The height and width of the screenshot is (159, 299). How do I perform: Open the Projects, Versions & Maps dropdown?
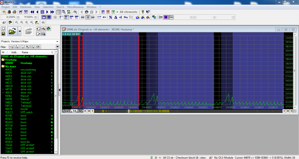point(57,42)
